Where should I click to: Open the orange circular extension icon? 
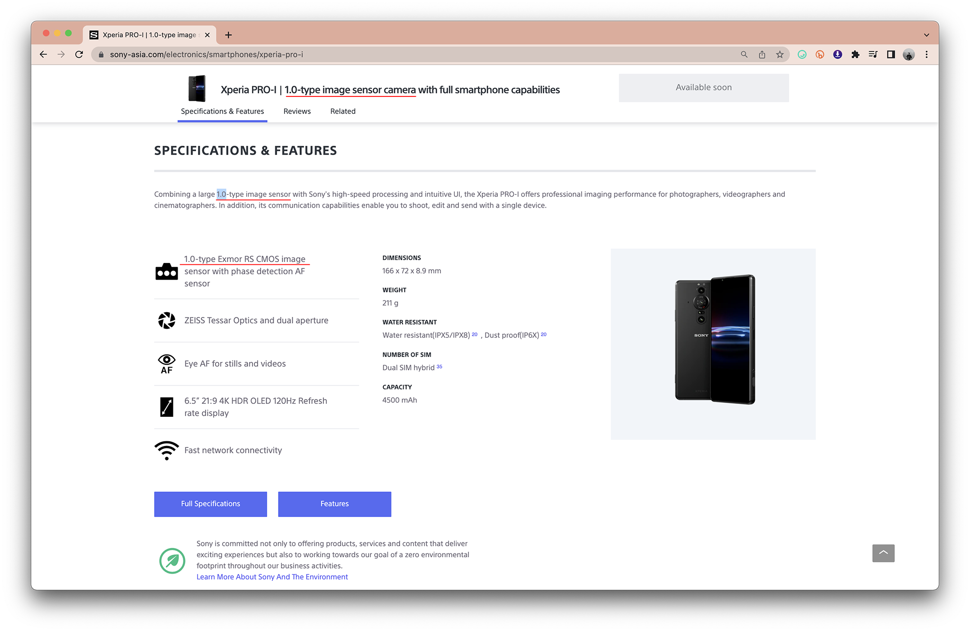pos(820,54)
